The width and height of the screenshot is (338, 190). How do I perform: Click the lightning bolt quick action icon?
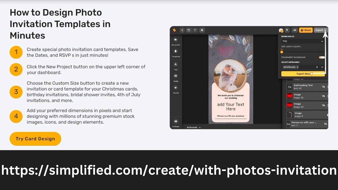[x=287, y=30]
